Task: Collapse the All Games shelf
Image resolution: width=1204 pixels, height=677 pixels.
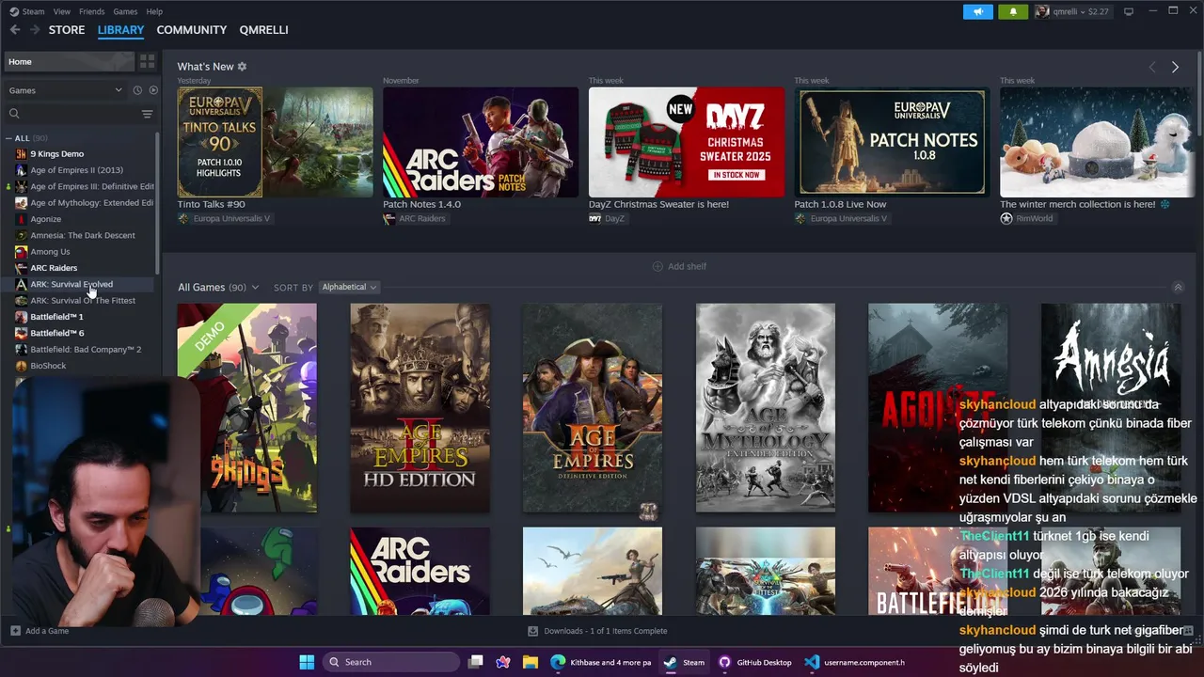Action: [1178, 287]
